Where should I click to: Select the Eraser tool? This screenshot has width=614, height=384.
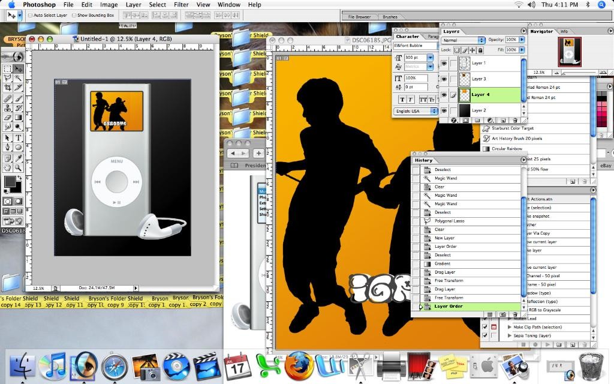point(7,117)
